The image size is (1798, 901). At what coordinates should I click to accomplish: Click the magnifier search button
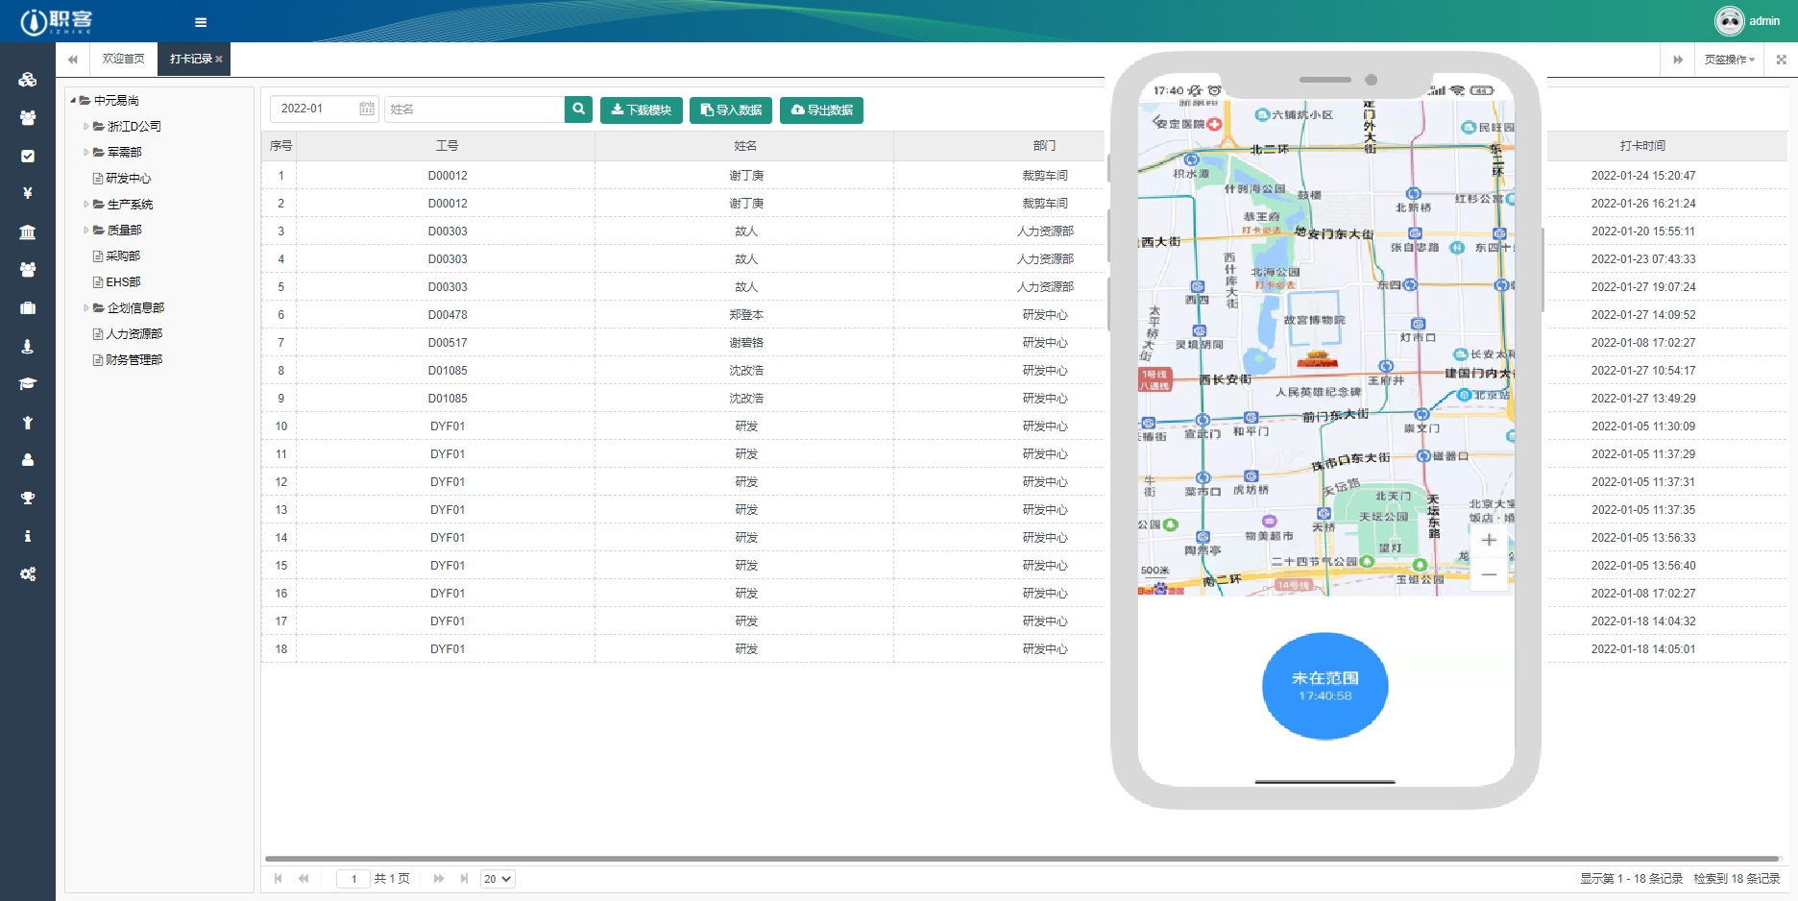click(578, 110)
